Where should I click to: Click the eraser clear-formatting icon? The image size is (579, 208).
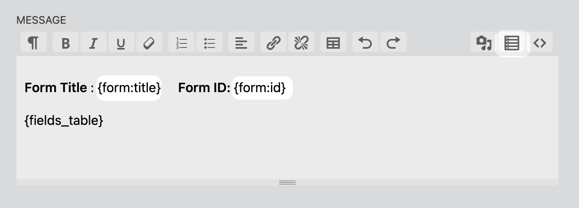pyautogui.click(x=149, y=42)
